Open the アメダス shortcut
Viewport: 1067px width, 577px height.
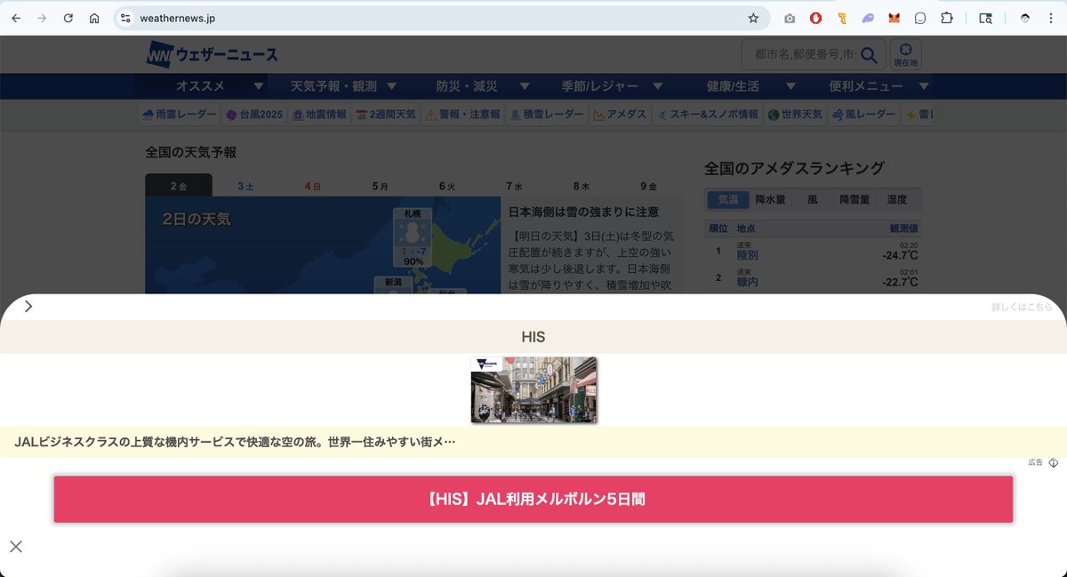point(621,115)
